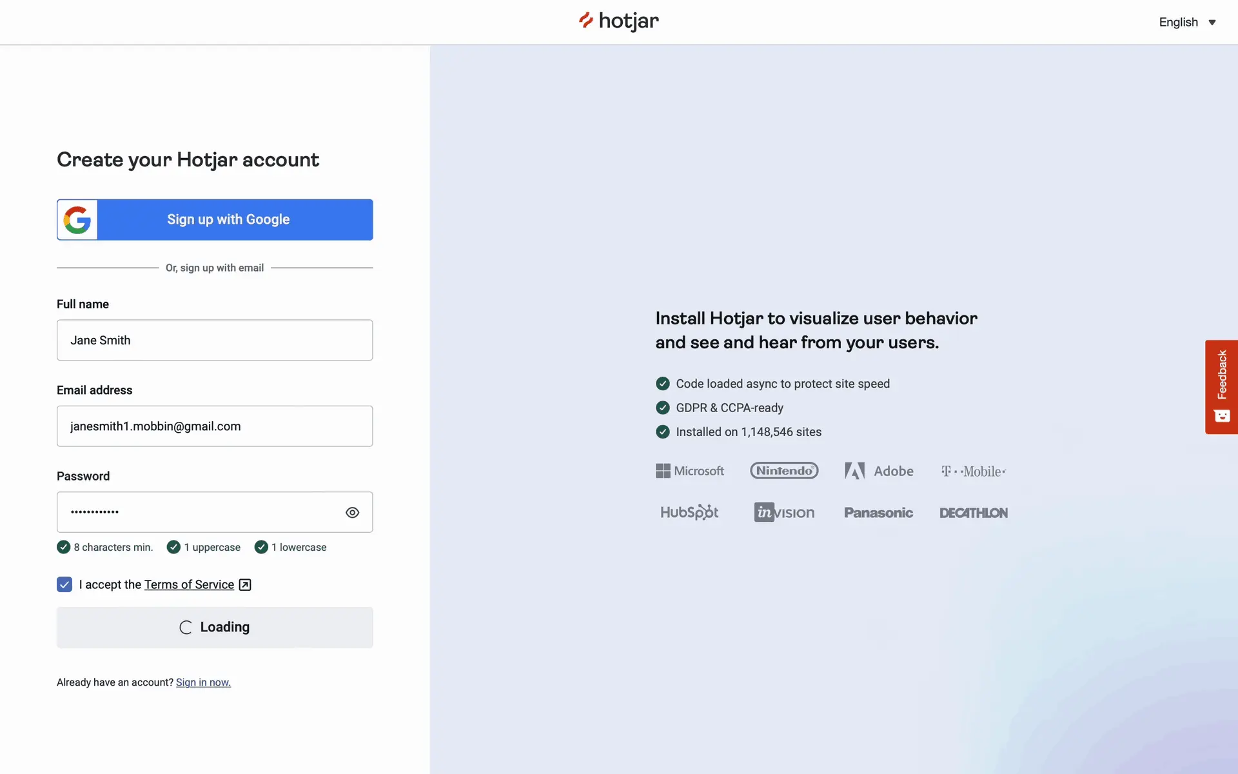Screen dimensions: 1238x774
Task: Click the external link icon beside Terms
Action: click(x=245, y=585)
